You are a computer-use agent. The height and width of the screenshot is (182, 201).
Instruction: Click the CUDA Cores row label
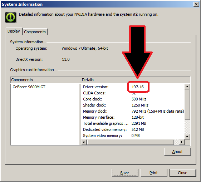tap(94, 93)
